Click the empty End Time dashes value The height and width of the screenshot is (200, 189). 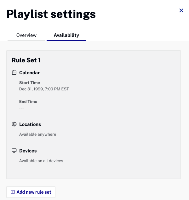pos(21,108)
